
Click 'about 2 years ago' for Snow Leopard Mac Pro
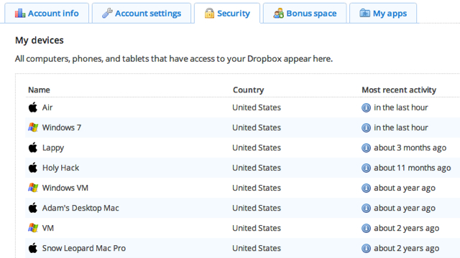coord(406,249)
